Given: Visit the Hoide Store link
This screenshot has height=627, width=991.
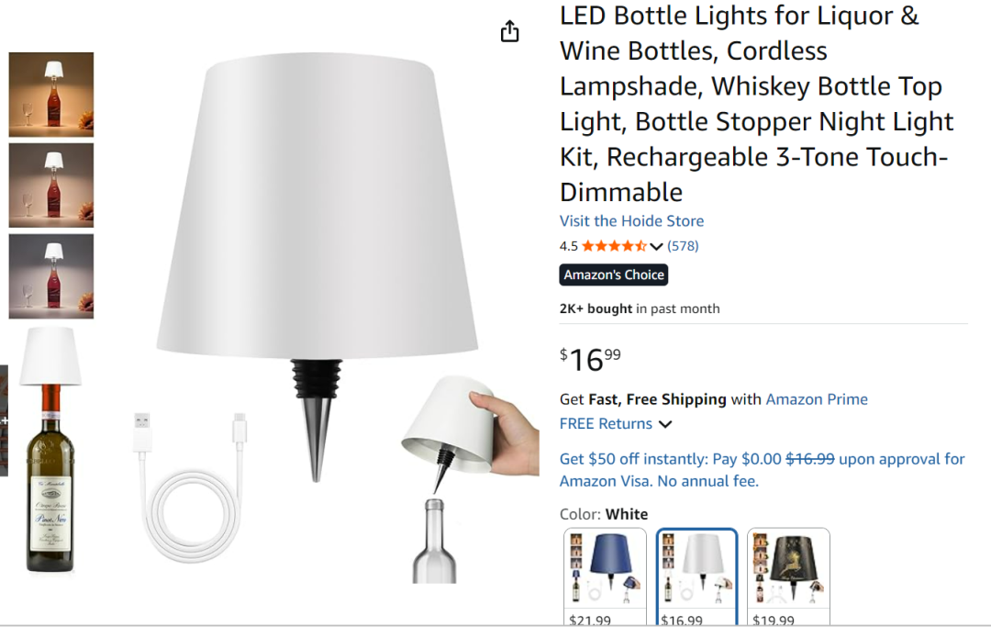Looking at the screenshot, I should click(x=631, y=221).
